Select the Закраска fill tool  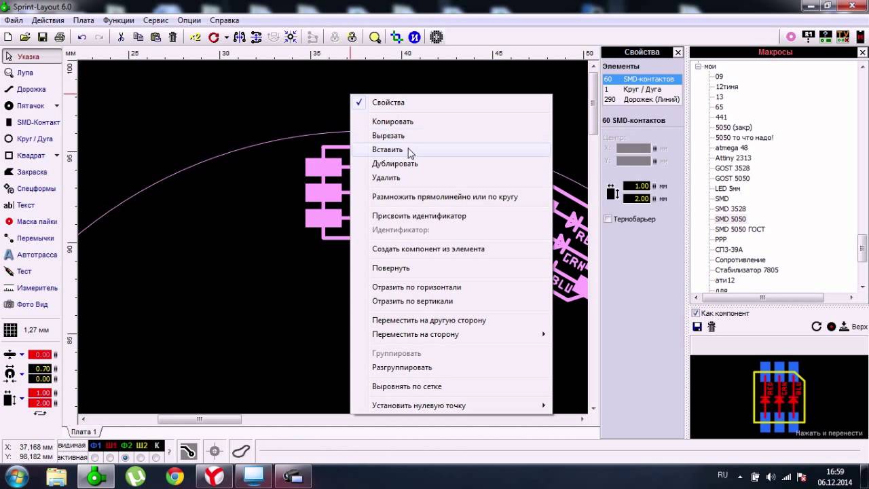click(31, 172)
